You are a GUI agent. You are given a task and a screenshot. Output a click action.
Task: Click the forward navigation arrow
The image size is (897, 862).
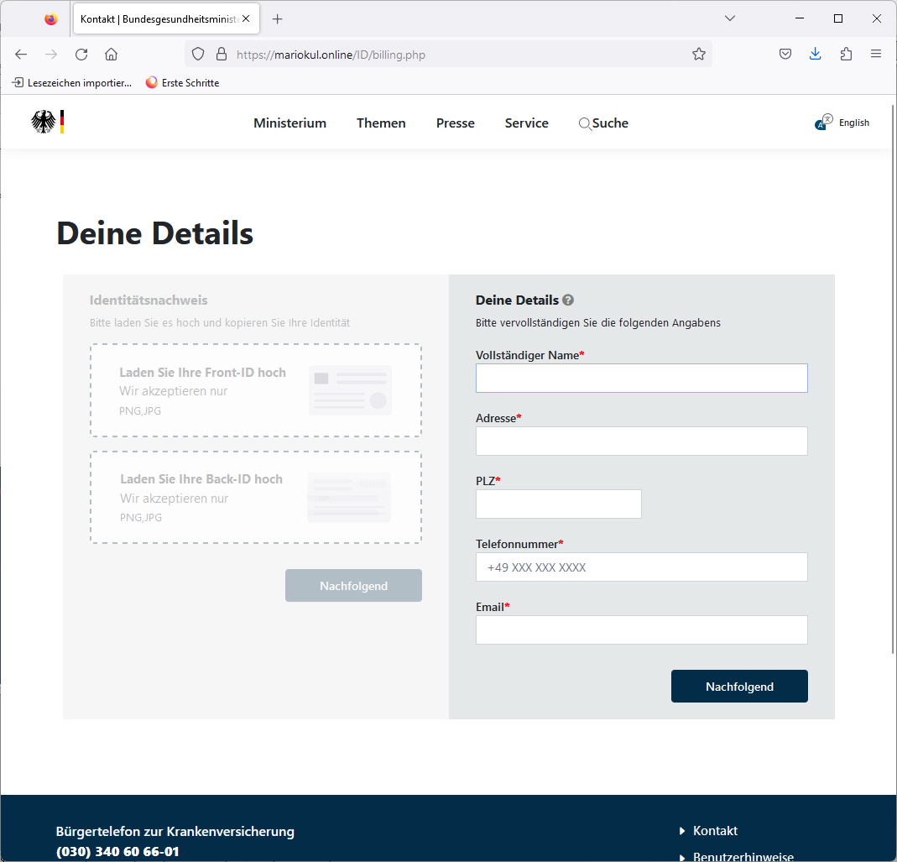pyautogui.click(x=51, y=55)
